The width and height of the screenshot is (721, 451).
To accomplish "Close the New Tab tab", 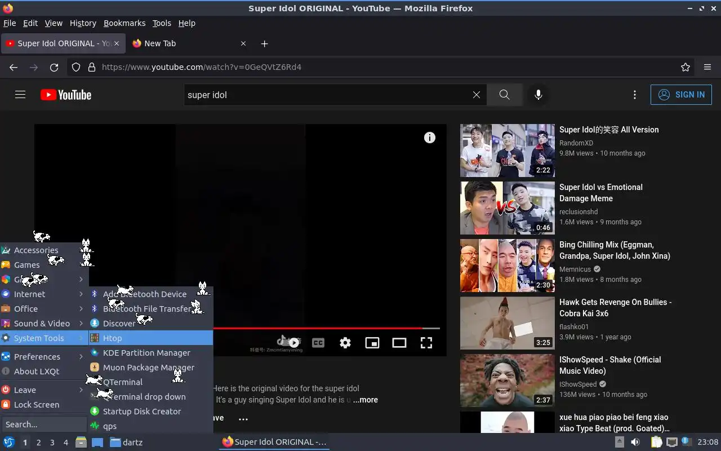I will pos(243,43).
